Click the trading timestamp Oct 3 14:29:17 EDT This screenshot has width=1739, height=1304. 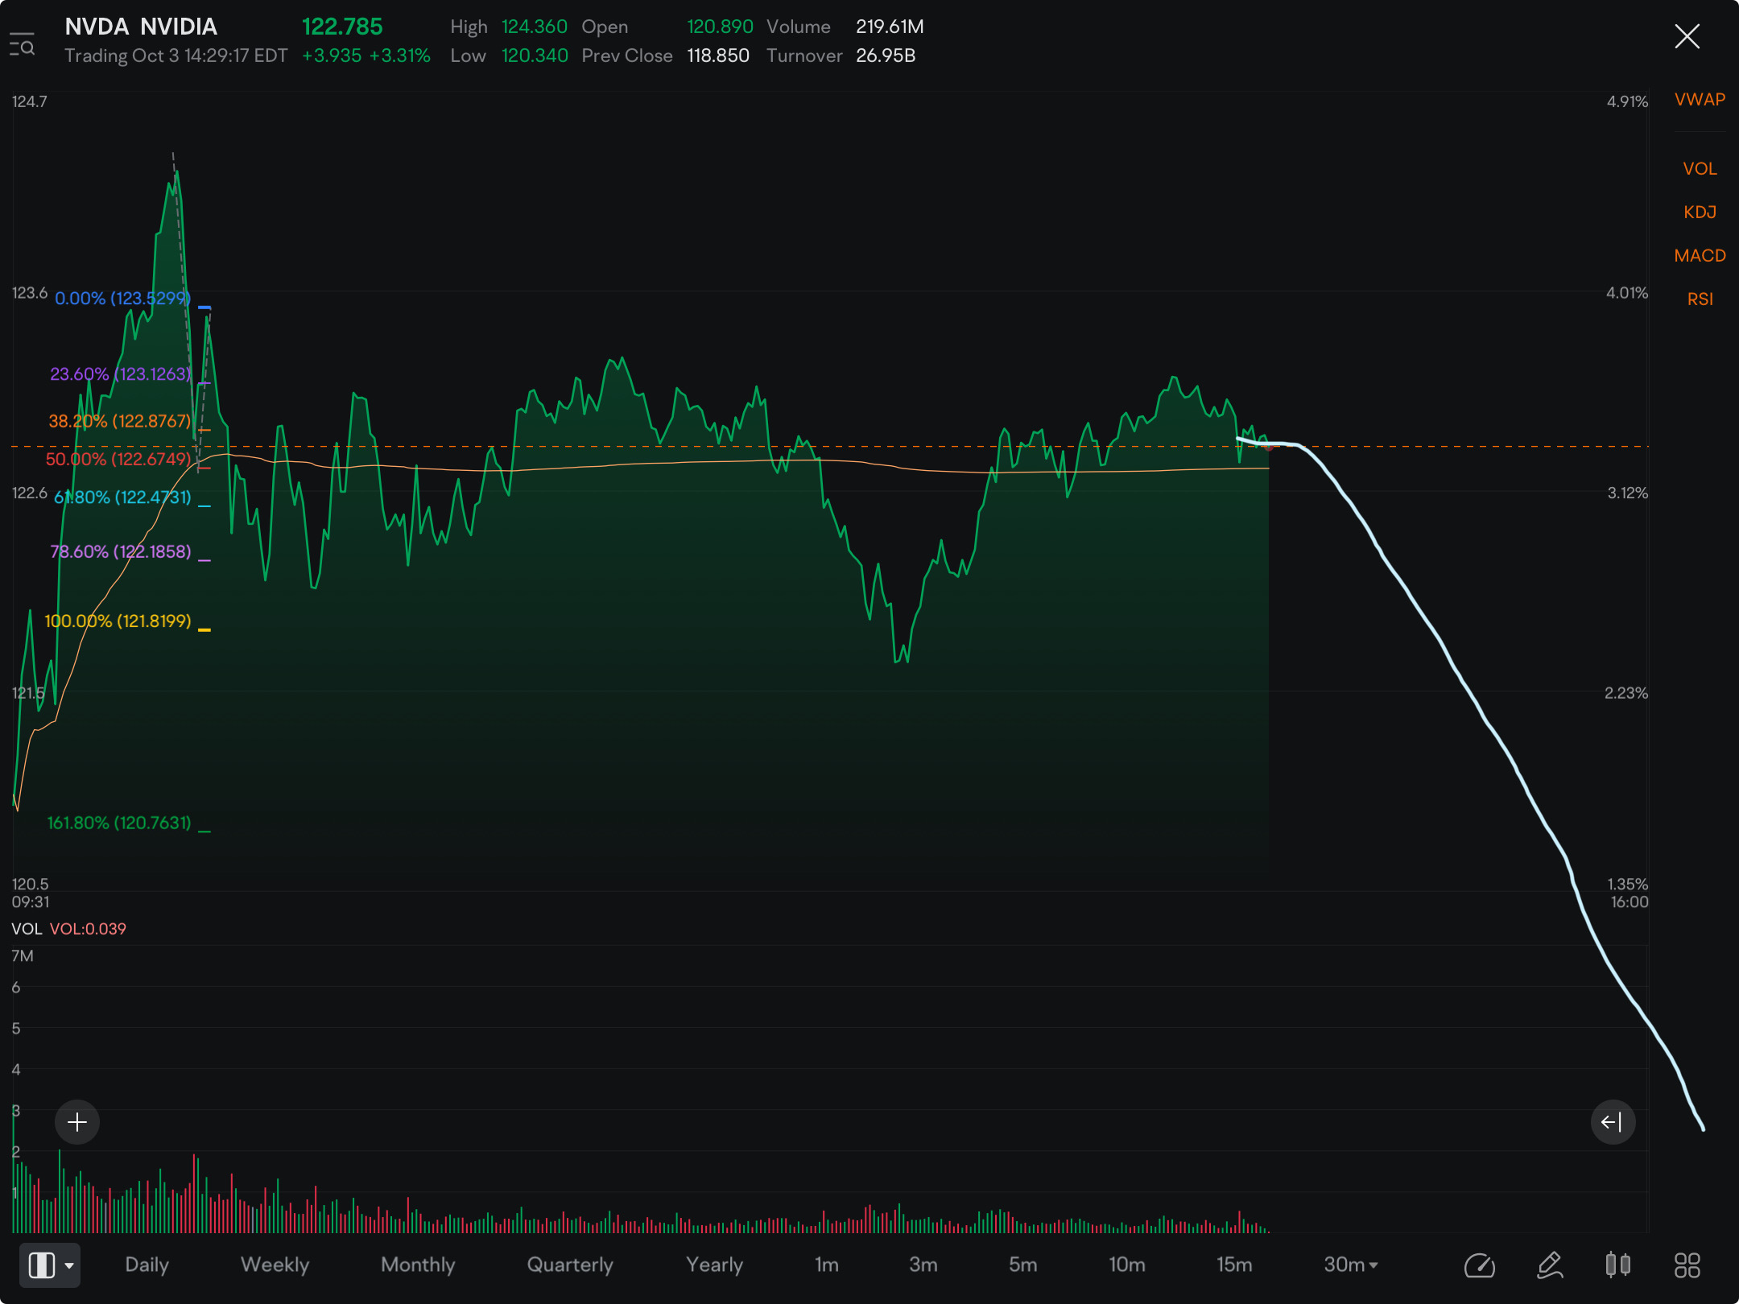[x=209, y=56]
